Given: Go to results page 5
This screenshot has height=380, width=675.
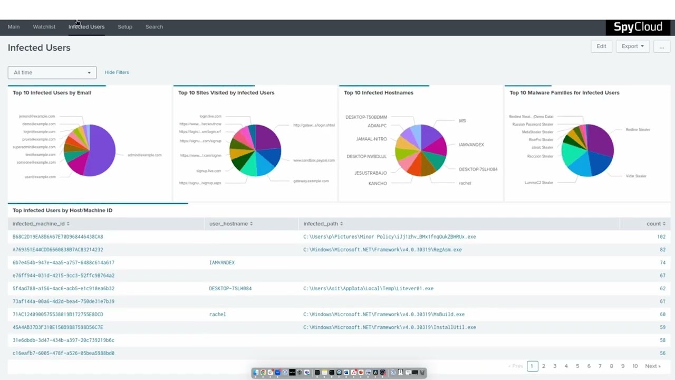Looking at the screenshot, I should tap(577, 366).
